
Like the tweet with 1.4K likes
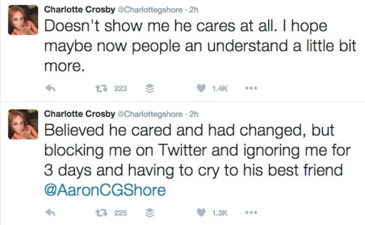(201, 88)
